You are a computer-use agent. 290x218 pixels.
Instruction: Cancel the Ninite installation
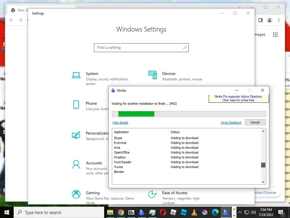click(255, 122)
